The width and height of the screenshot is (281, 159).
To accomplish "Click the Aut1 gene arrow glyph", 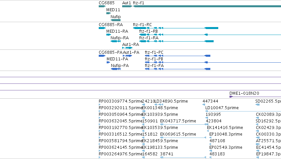I will (x=127, y=6).
